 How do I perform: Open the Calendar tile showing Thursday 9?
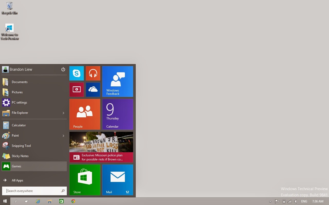tap(117, 114)
